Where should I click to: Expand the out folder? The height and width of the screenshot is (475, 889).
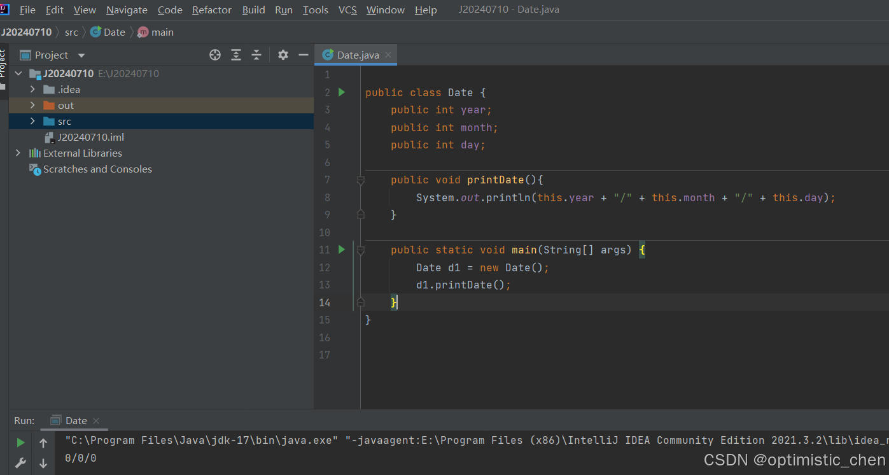pyautogui.click(x=32, y=106)
